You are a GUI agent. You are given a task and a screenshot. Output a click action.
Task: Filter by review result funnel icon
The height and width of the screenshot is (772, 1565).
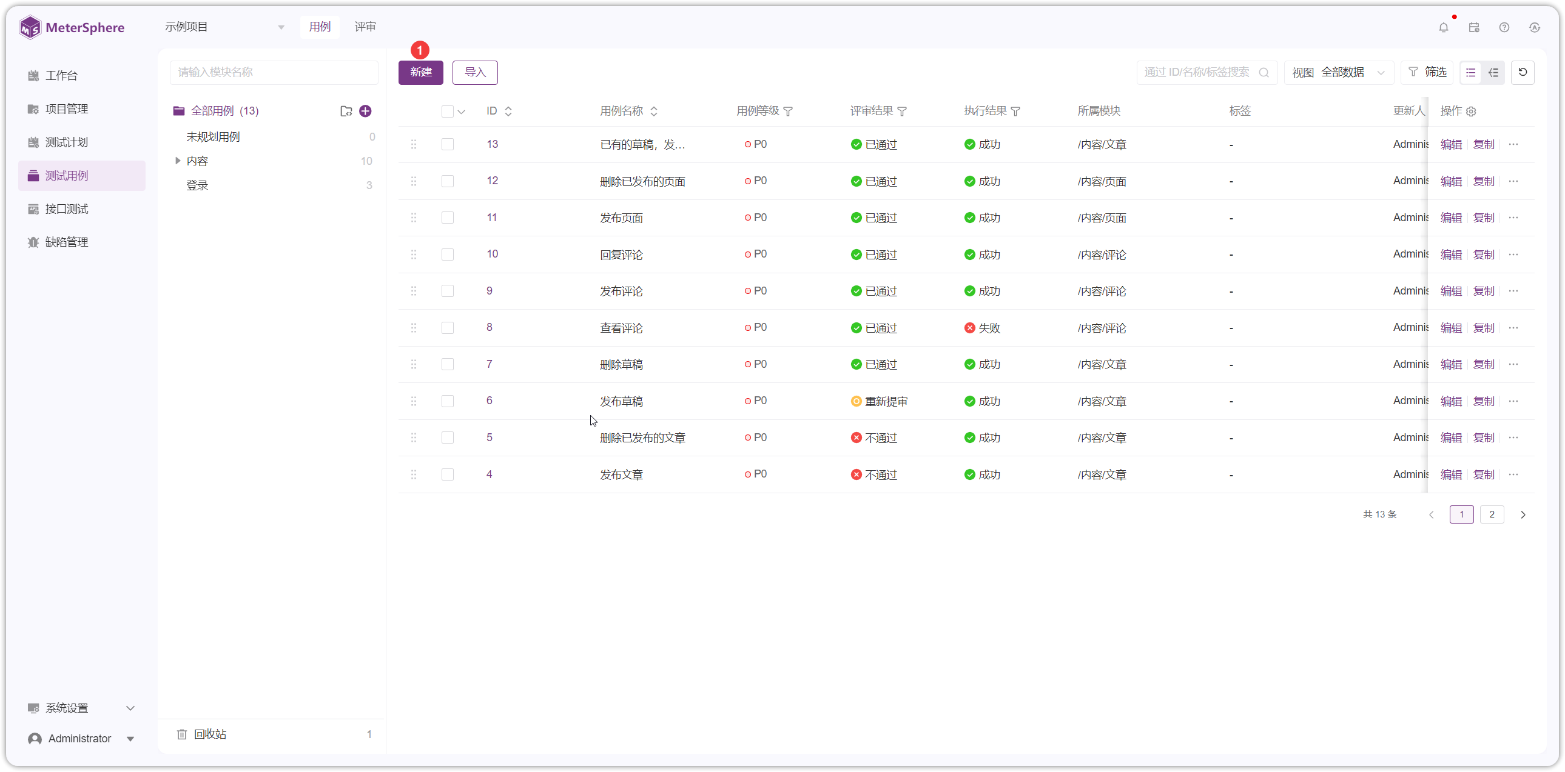[x=902, y=111]
